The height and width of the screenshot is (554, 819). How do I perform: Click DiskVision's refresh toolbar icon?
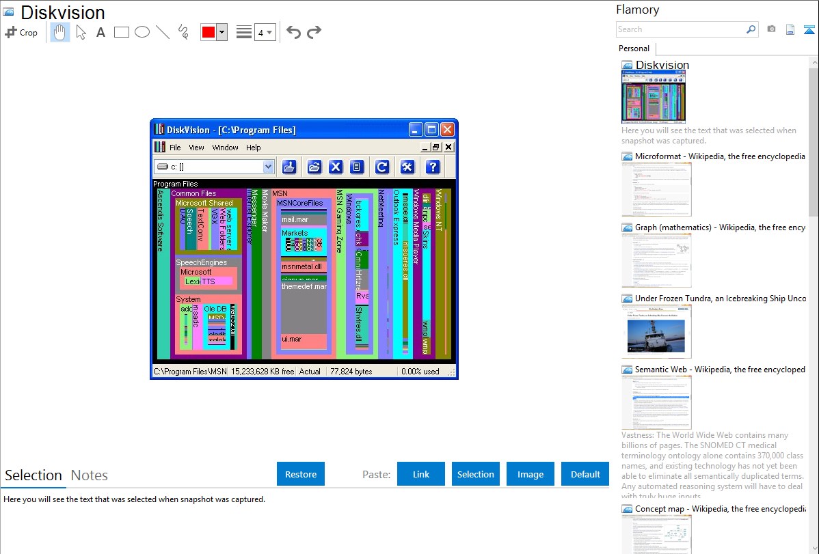(x=382, y=167)
